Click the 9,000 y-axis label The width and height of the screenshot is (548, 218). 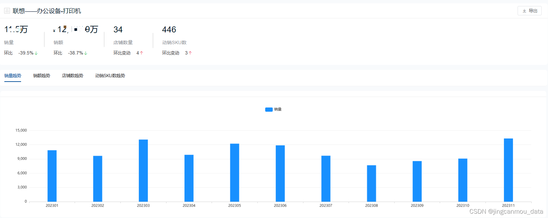point(22,159)
